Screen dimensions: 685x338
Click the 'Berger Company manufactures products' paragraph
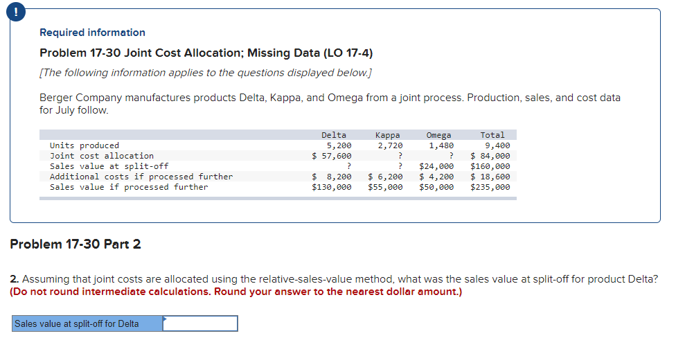pos(330,104)
